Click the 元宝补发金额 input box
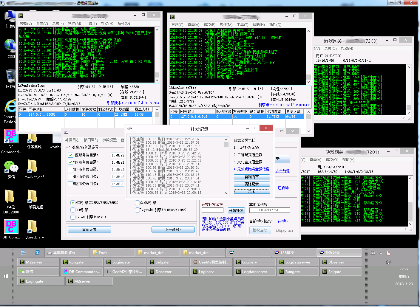Image resolution: width=420 pixels, height=307 pixels. pyautogui.click(x=212, y=210)
